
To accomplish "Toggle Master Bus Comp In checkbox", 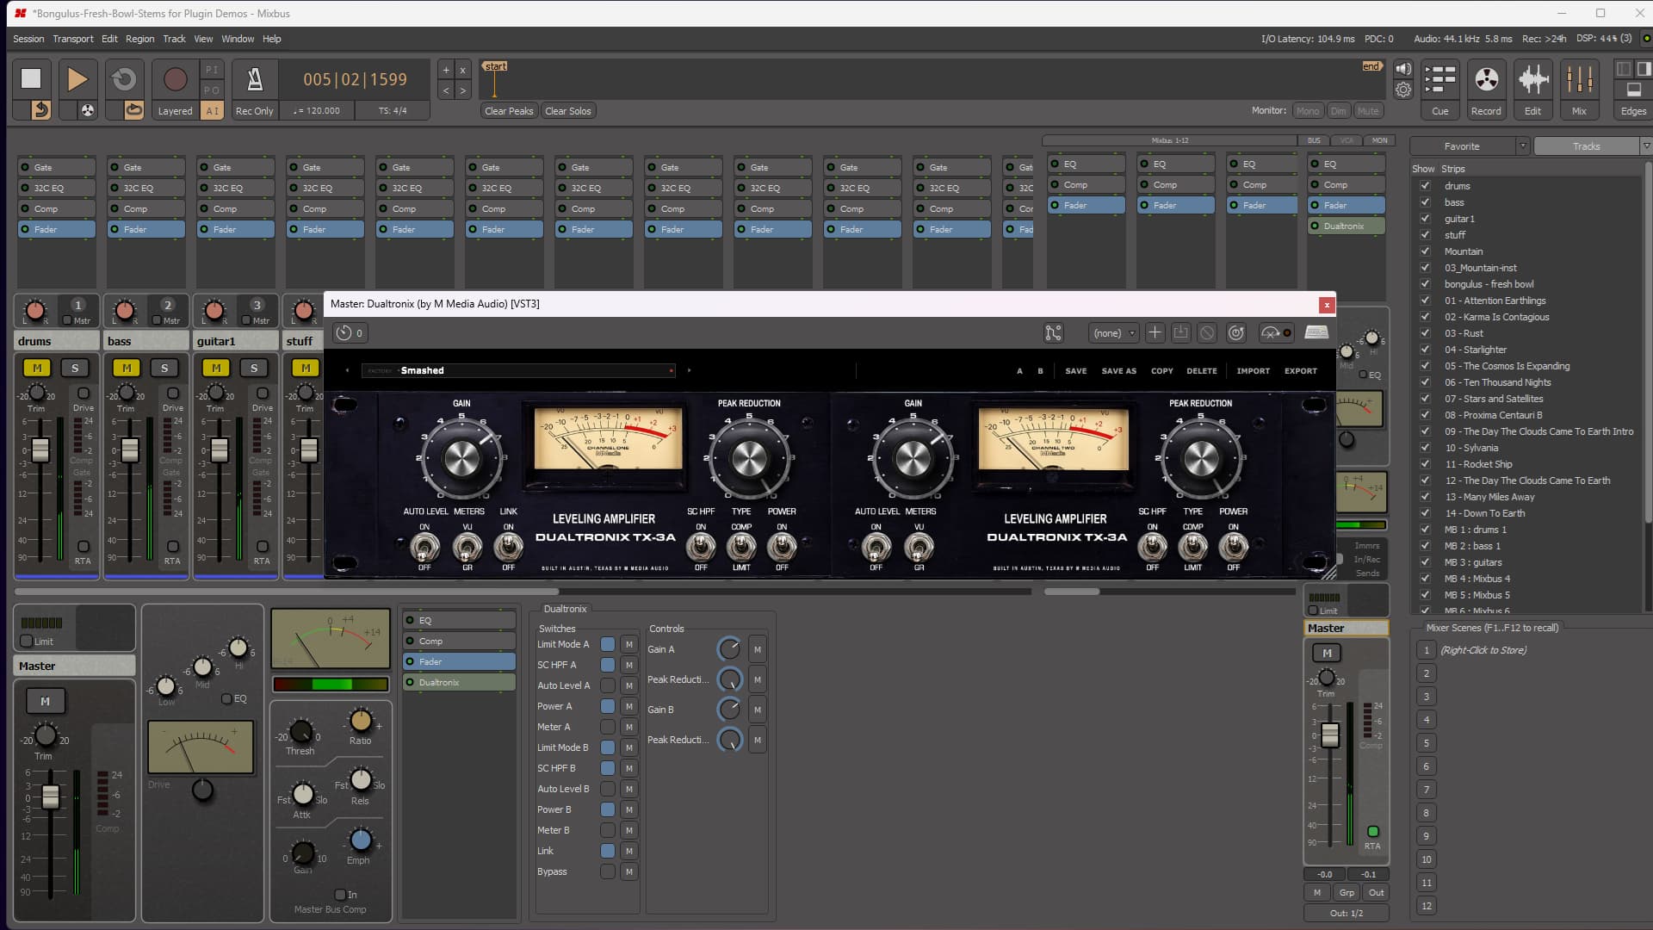I will (340, 895).
